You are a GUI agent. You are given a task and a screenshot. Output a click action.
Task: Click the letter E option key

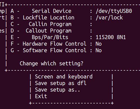tap(12, 37)
